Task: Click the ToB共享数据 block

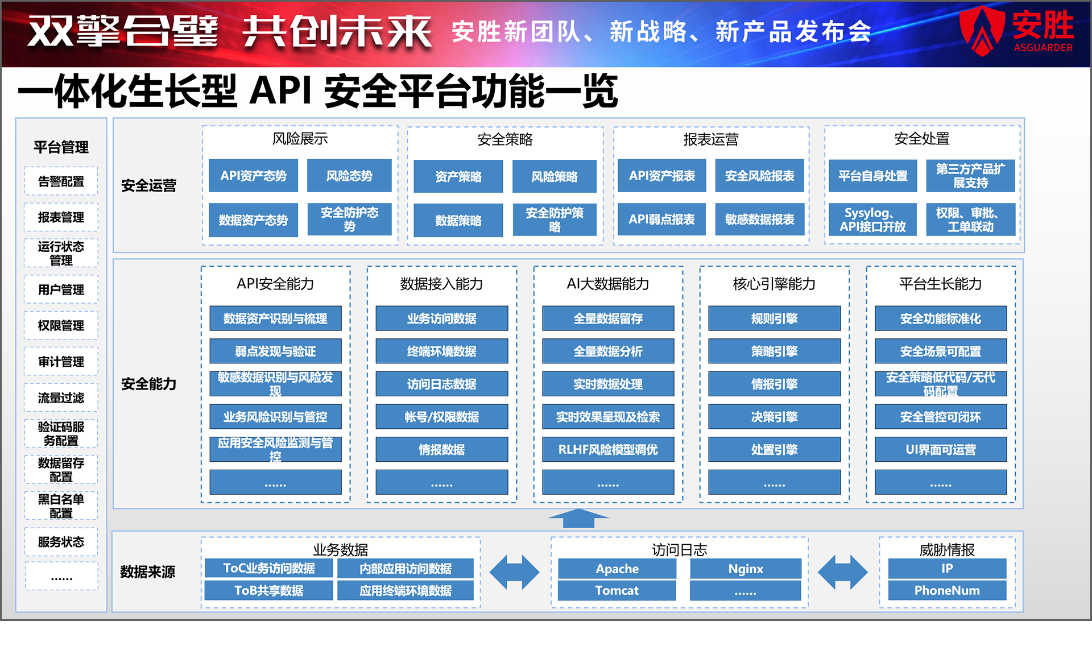Action: 269,590
